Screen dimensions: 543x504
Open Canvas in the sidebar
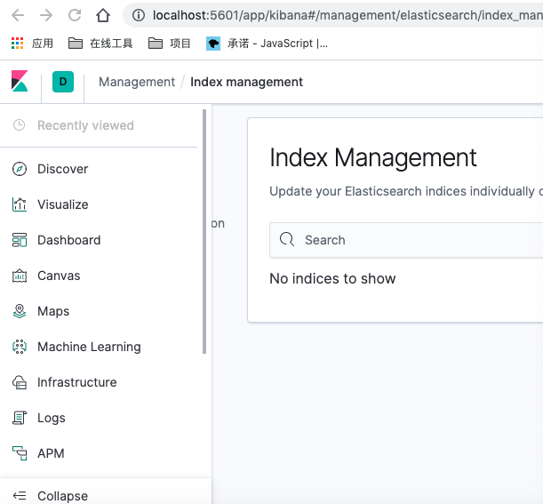59,276
